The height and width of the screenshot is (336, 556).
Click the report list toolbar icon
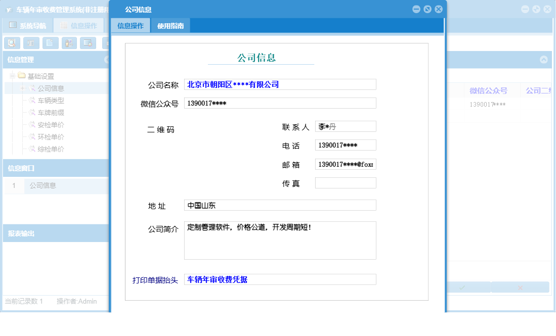[x=31, y=43]
